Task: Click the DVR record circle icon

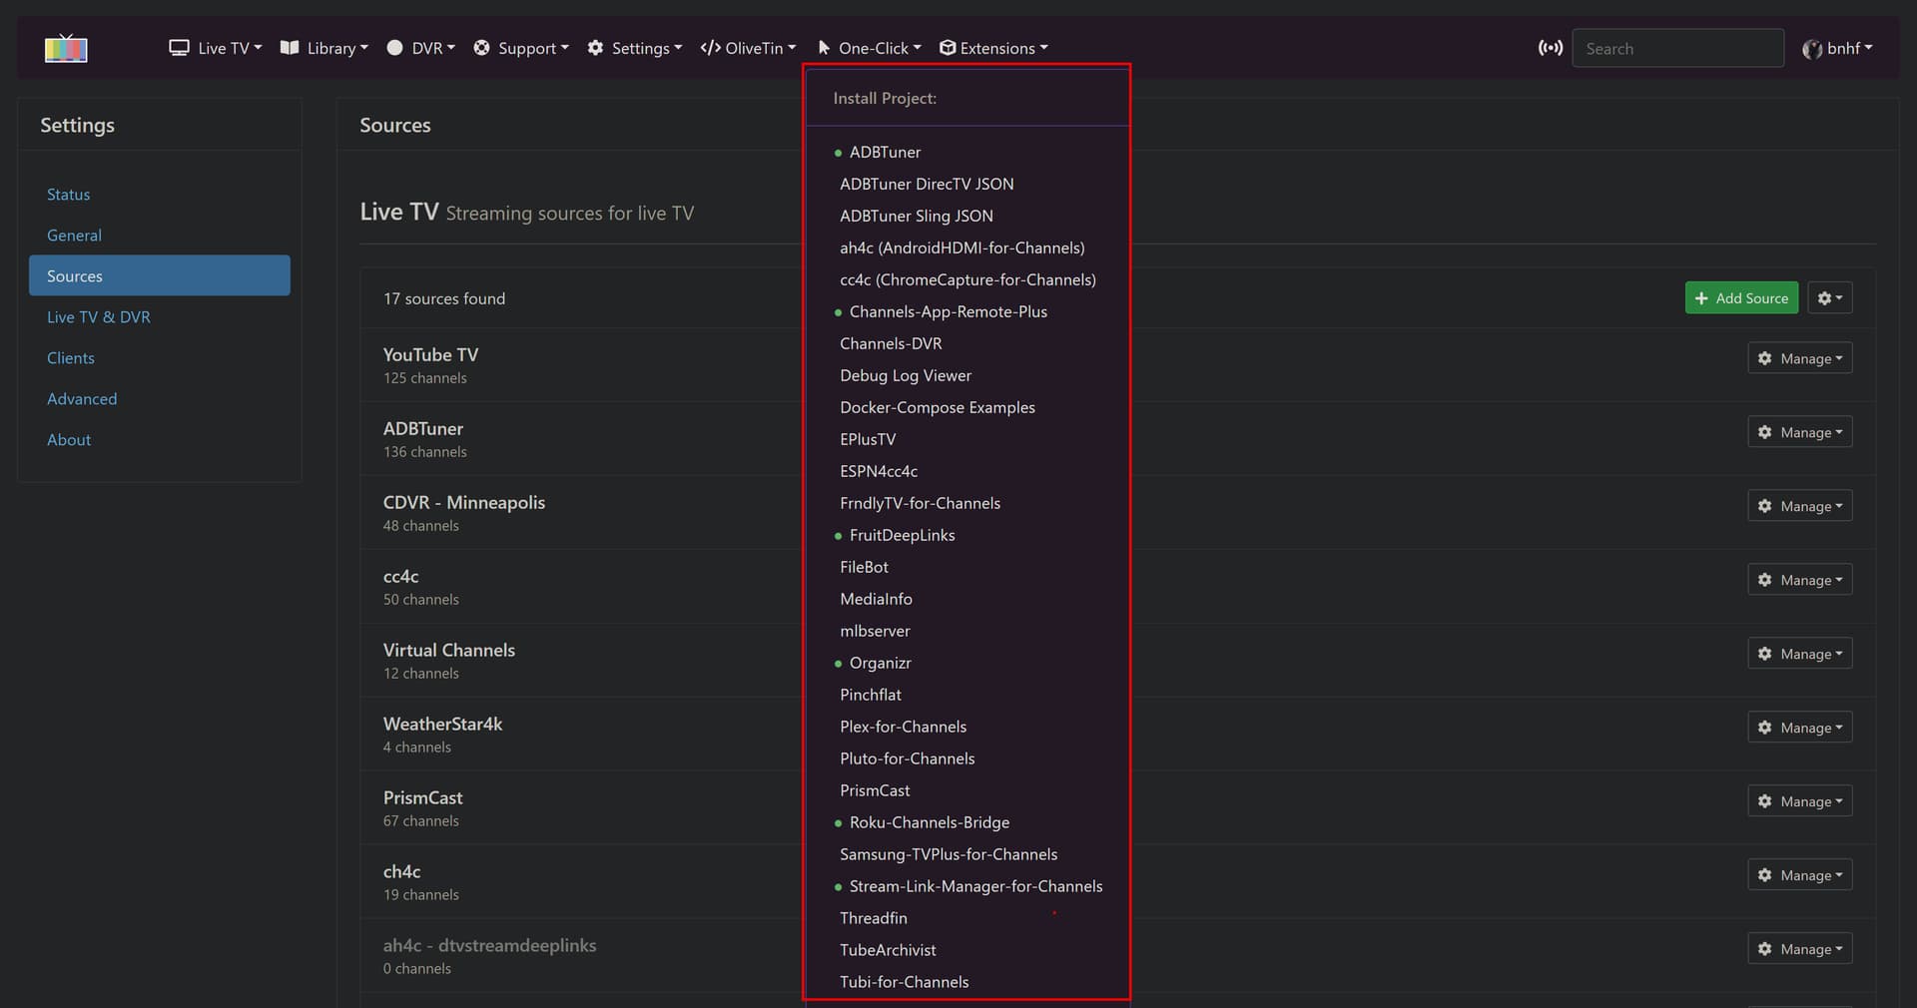Action: [394, 48]
